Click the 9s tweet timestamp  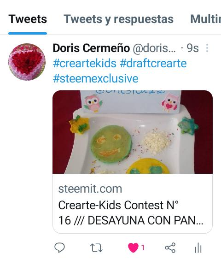click(x=192, y=48)
